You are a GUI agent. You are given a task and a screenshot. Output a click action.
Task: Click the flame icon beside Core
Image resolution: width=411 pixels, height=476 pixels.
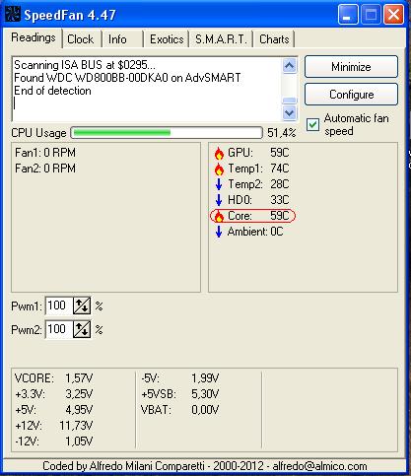(x=219, y=216)
